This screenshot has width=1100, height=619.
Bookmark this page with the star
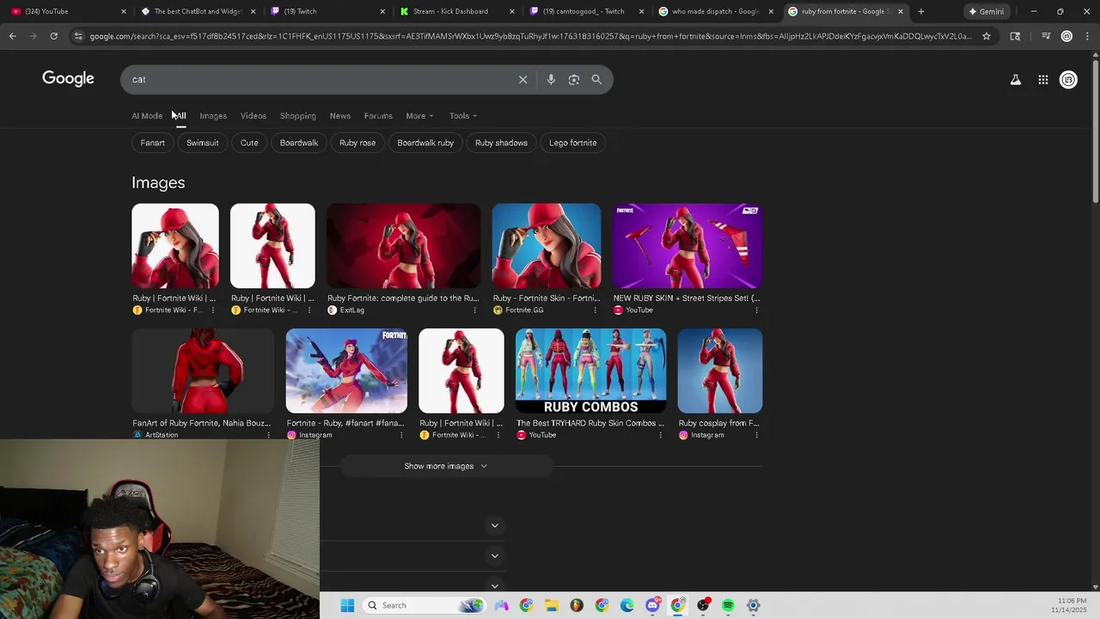click(x=987, y=36)
